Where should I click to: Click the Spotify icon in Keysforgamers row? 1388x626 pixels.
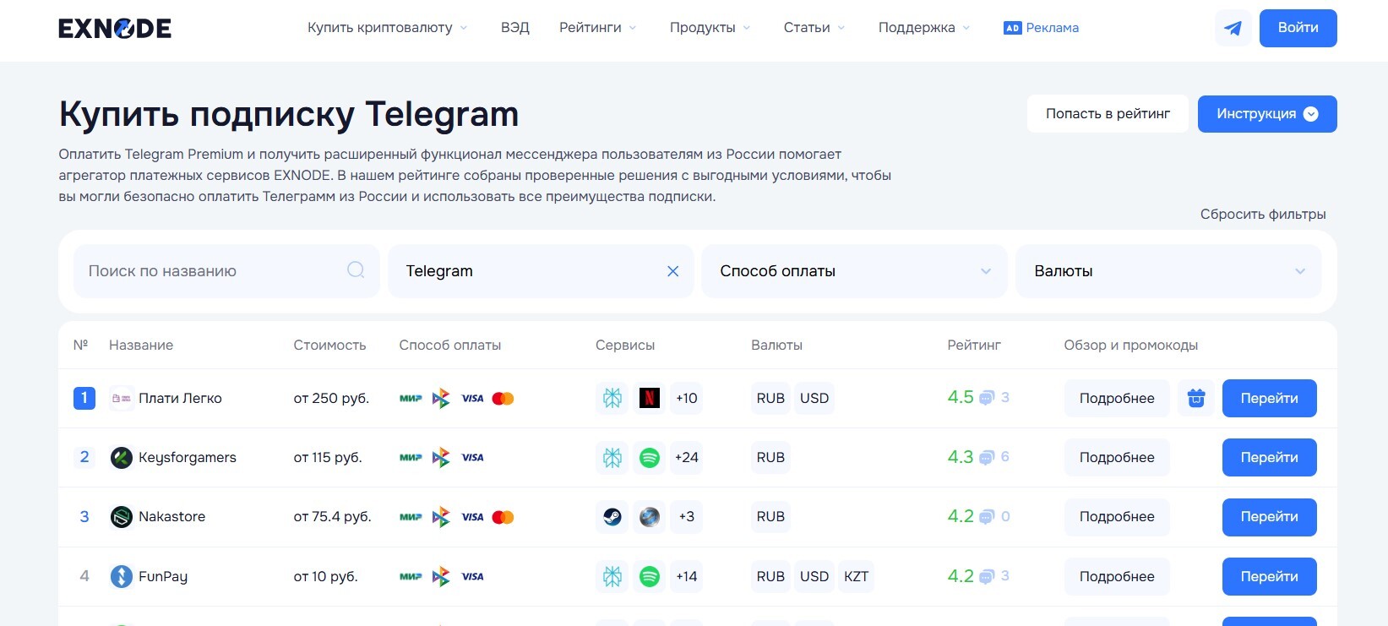649,458
